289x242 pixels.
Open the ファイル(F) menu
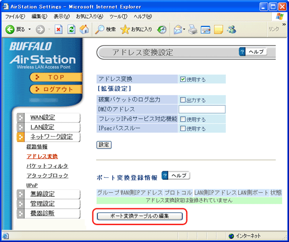(15, 16)
